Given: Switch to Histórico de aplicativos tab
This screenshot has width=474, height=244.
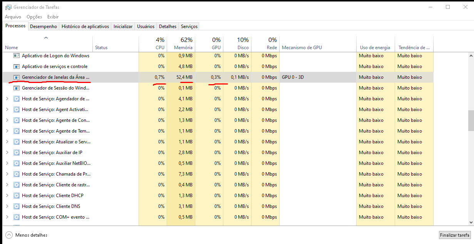Looking at the screenshot, I should [85, 27].
